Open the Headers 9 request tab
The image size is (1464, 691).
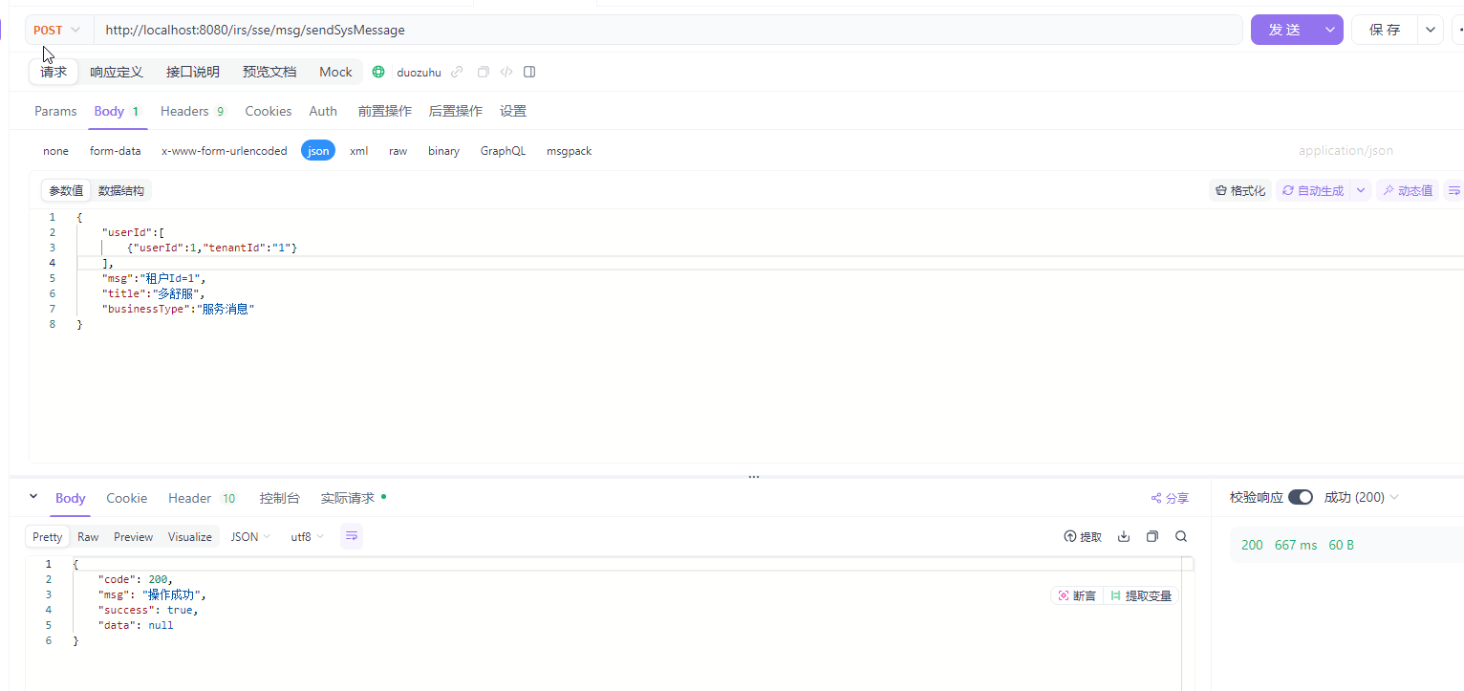(x=193, y=111)
